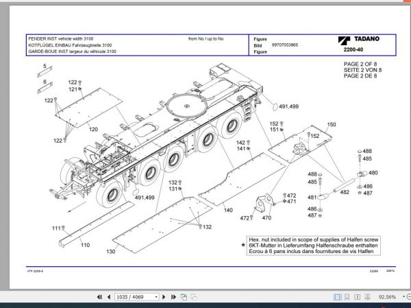Click part label 150 in diagram
The width and height of the screenshot is (411, 308).
pyautogui.click(x=332, y=124)
